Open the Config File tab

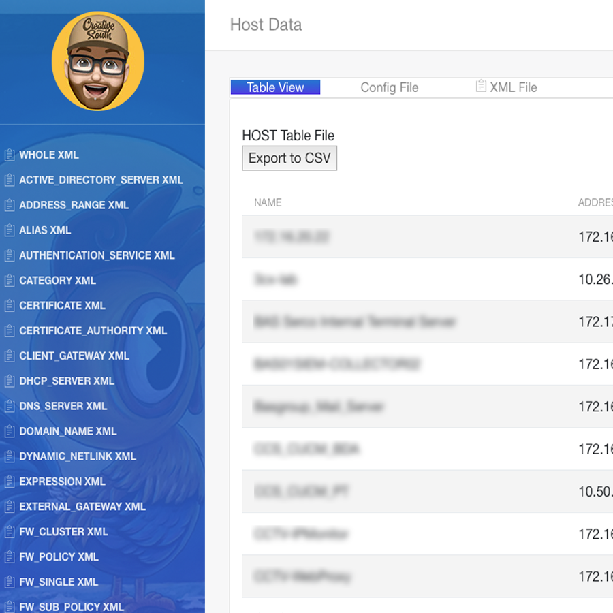coord(389,87)
